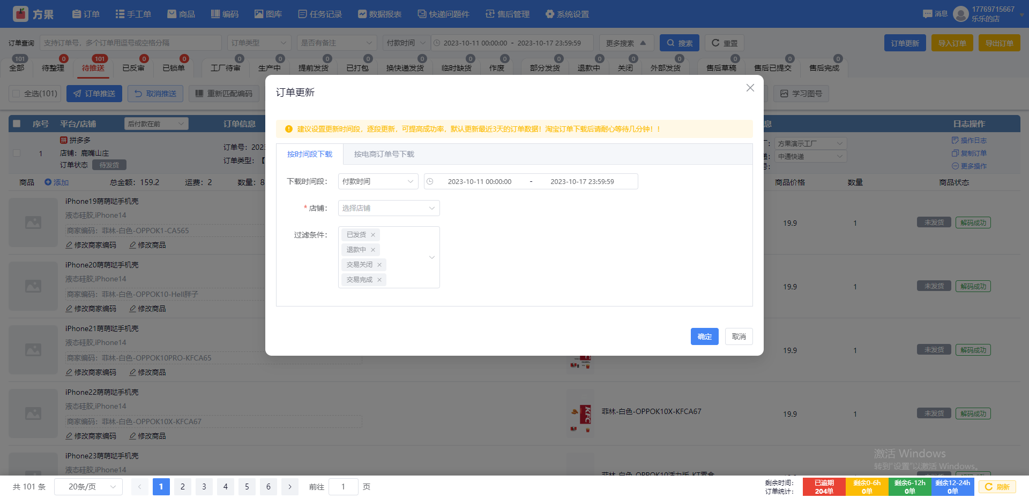Click the 导出订单 button
Image resolution: width=1029 pixels, height=498 pixels.
click(1000, 43)
